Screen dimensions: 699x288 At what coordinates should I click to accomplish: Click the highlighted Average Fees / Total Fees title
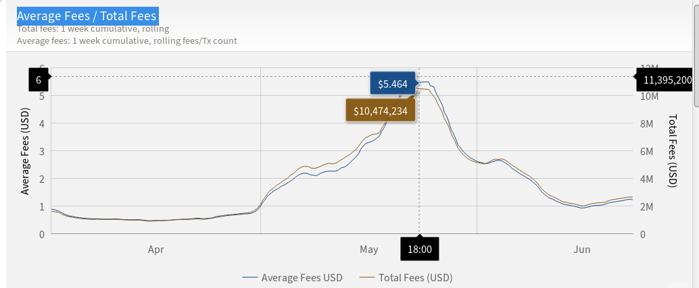(87, 16)
